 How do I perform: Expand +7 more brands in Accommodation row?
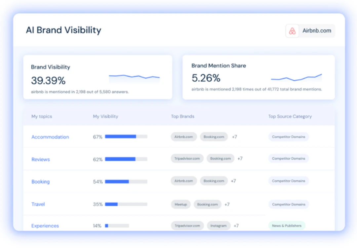234,137
